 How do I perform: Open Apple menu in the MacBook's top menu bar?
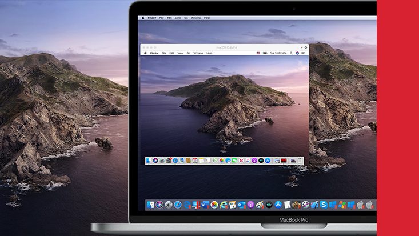click(x=143, y=18)
